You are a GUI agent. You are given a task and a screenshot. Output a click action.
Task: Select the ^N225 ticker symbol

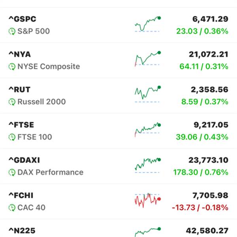click(22, 231)
